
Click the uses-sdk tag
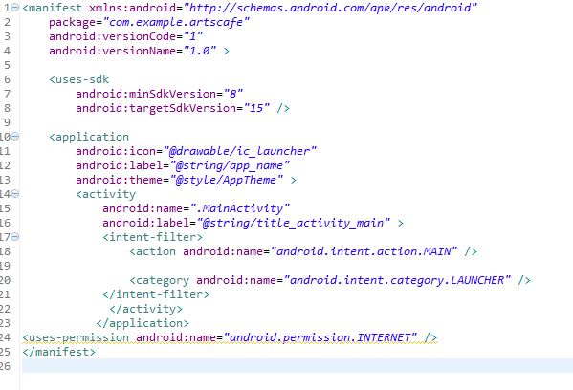pyautogui.click(x=79, y=79)
